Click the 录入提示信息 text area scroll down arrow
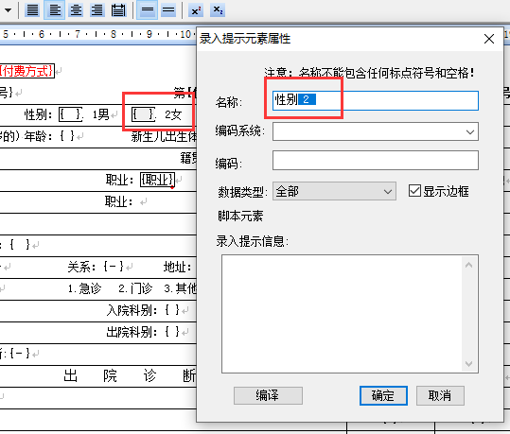The image size is (510, 434). (468, 363)
